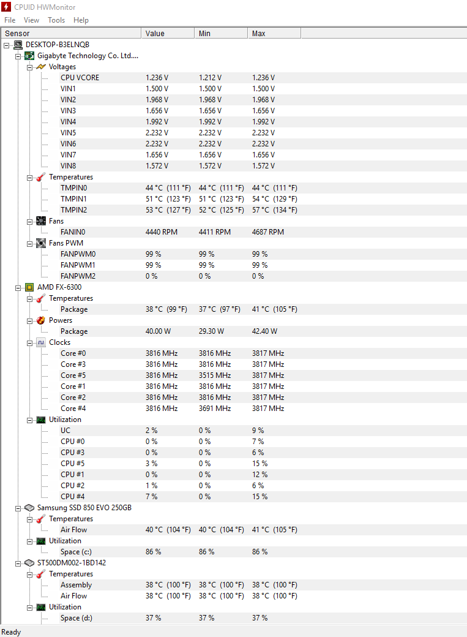Click the motherboard Temperatures thermometer icon
The image size is (467, 637).
(41, 177)
